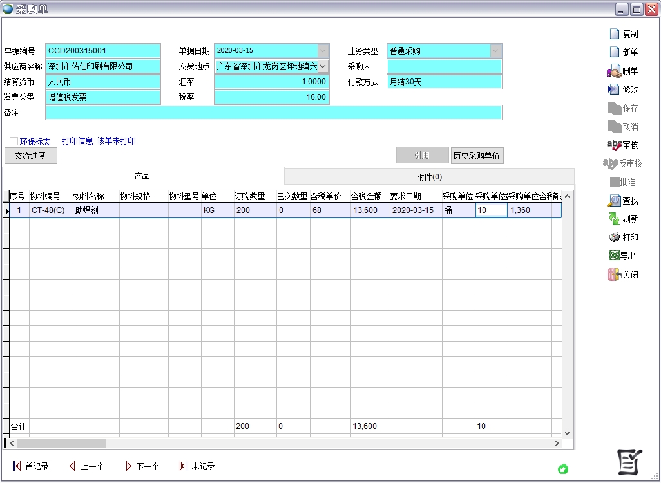Click the 修改 (edit) icon
Viewport: 661px width, 483px height.
tap(614, 90)
